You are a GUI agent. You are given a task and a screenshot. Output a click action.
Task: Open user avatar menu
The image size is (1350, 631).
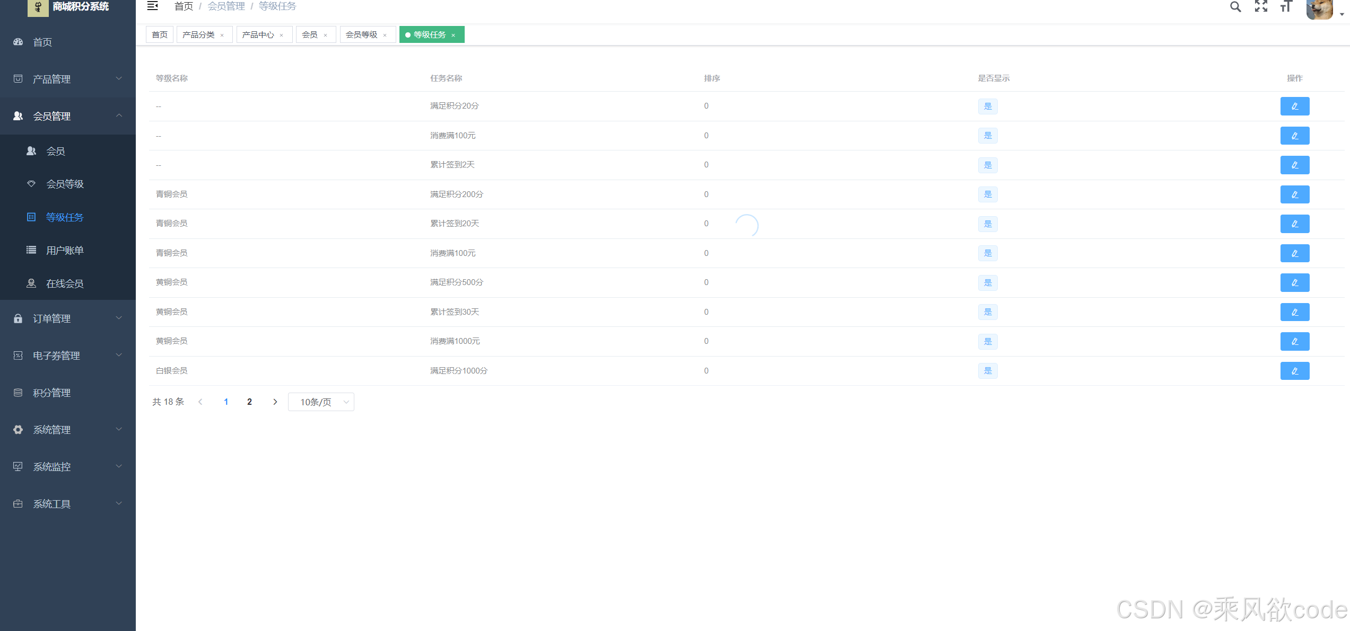[x=1321, y=8]
